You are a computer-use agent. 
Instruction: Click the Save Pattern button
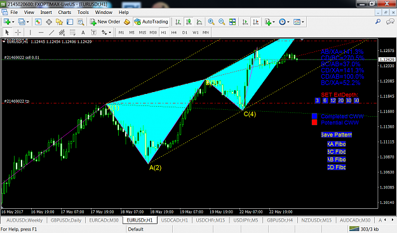tap(337, 135)
